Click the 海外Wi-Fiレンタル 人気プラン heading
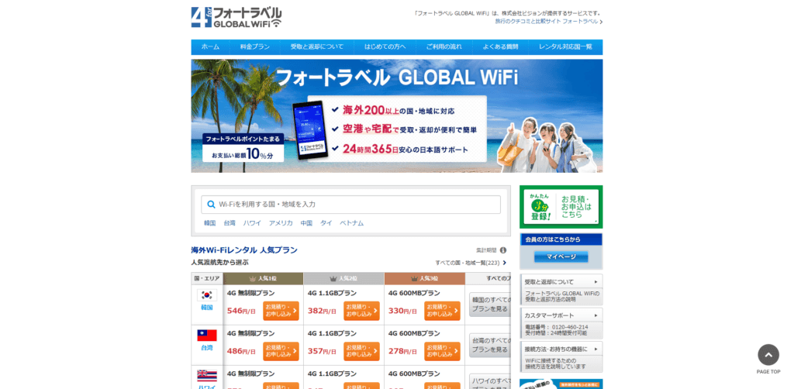This screenshot has height=389, width=794. pyautogui.click(x=244, y=250)
